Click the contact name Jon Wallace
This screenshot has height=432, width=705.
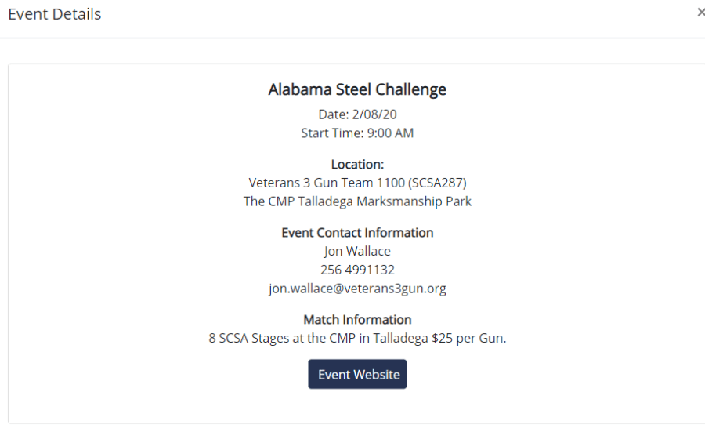click(357, 252)
